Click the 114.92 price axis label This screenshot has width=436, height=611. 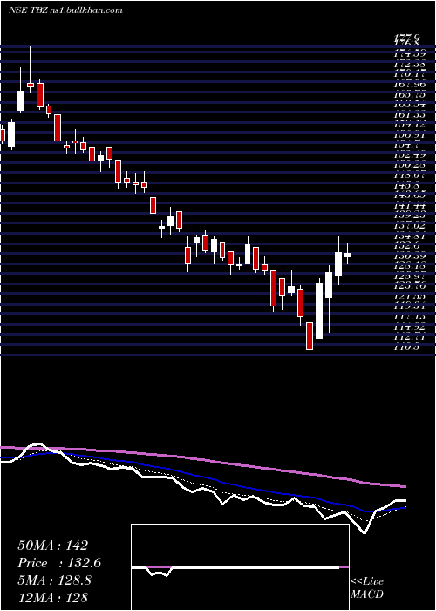[x=410, y=327]
